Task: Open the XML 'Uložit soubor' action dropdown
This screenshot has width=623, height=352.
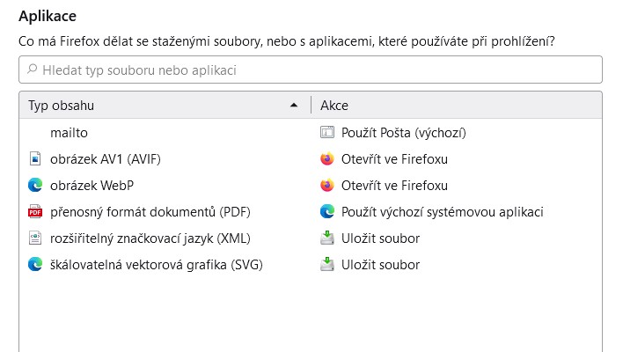Action: point(380,238)
